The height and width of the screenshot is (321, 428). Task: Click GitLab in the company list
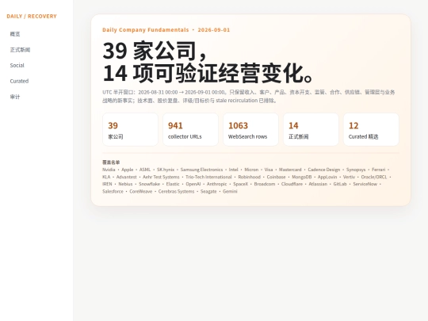point(340,184)
